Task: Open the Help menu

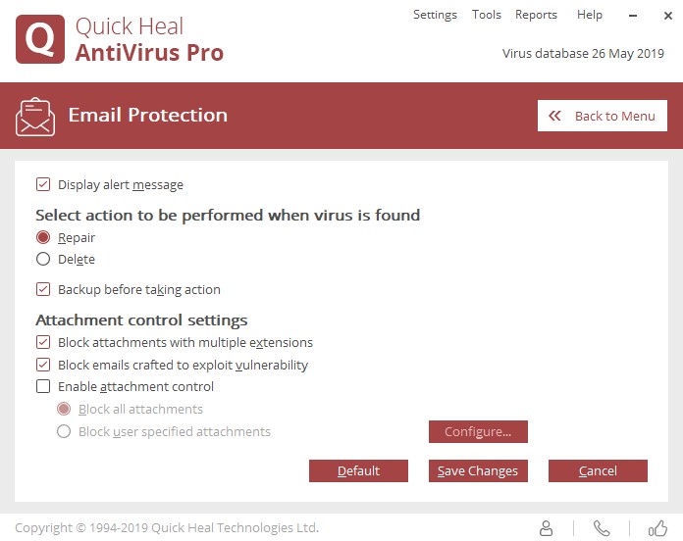Action: click(590, 15)
